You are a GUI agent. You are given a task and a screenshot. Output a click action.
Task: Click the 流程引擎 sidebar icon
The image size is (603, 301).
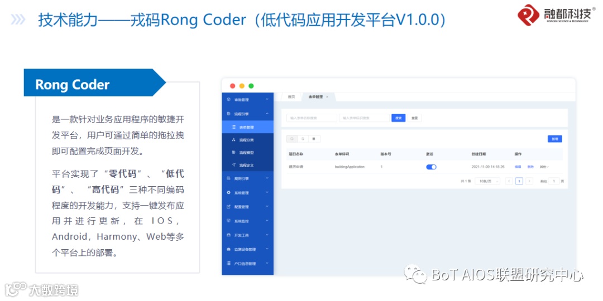click(229, 114)
